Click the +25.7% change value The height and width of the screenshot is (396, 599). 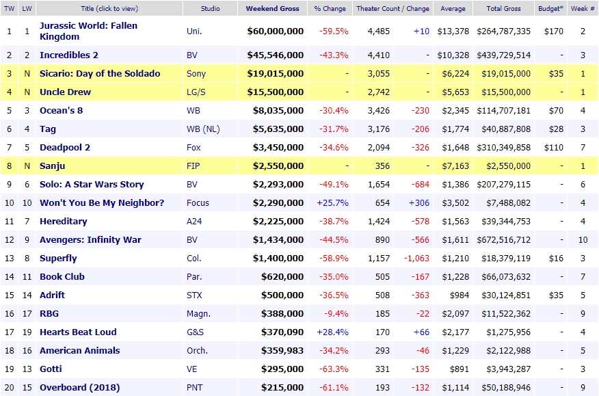tap(333, 203)
